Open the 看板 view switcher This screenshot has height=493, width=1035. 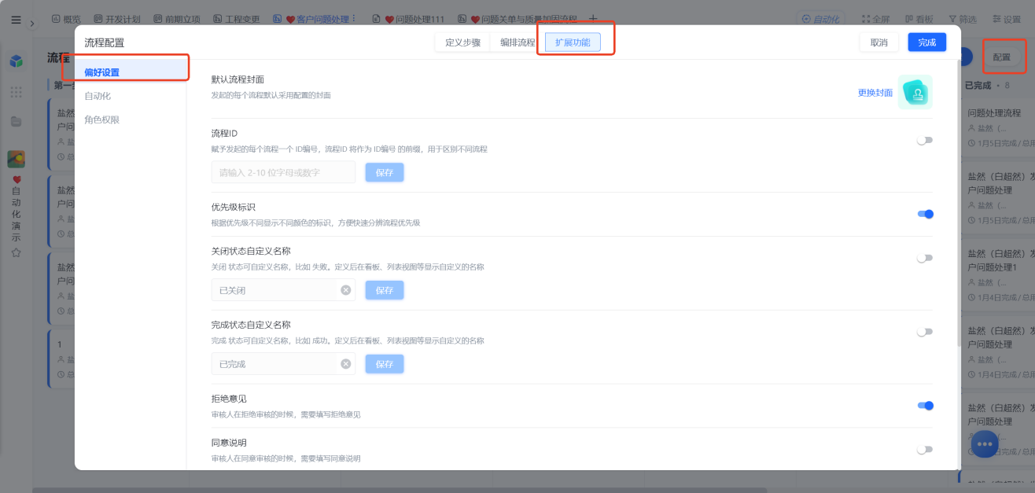(x=919, y=19)
